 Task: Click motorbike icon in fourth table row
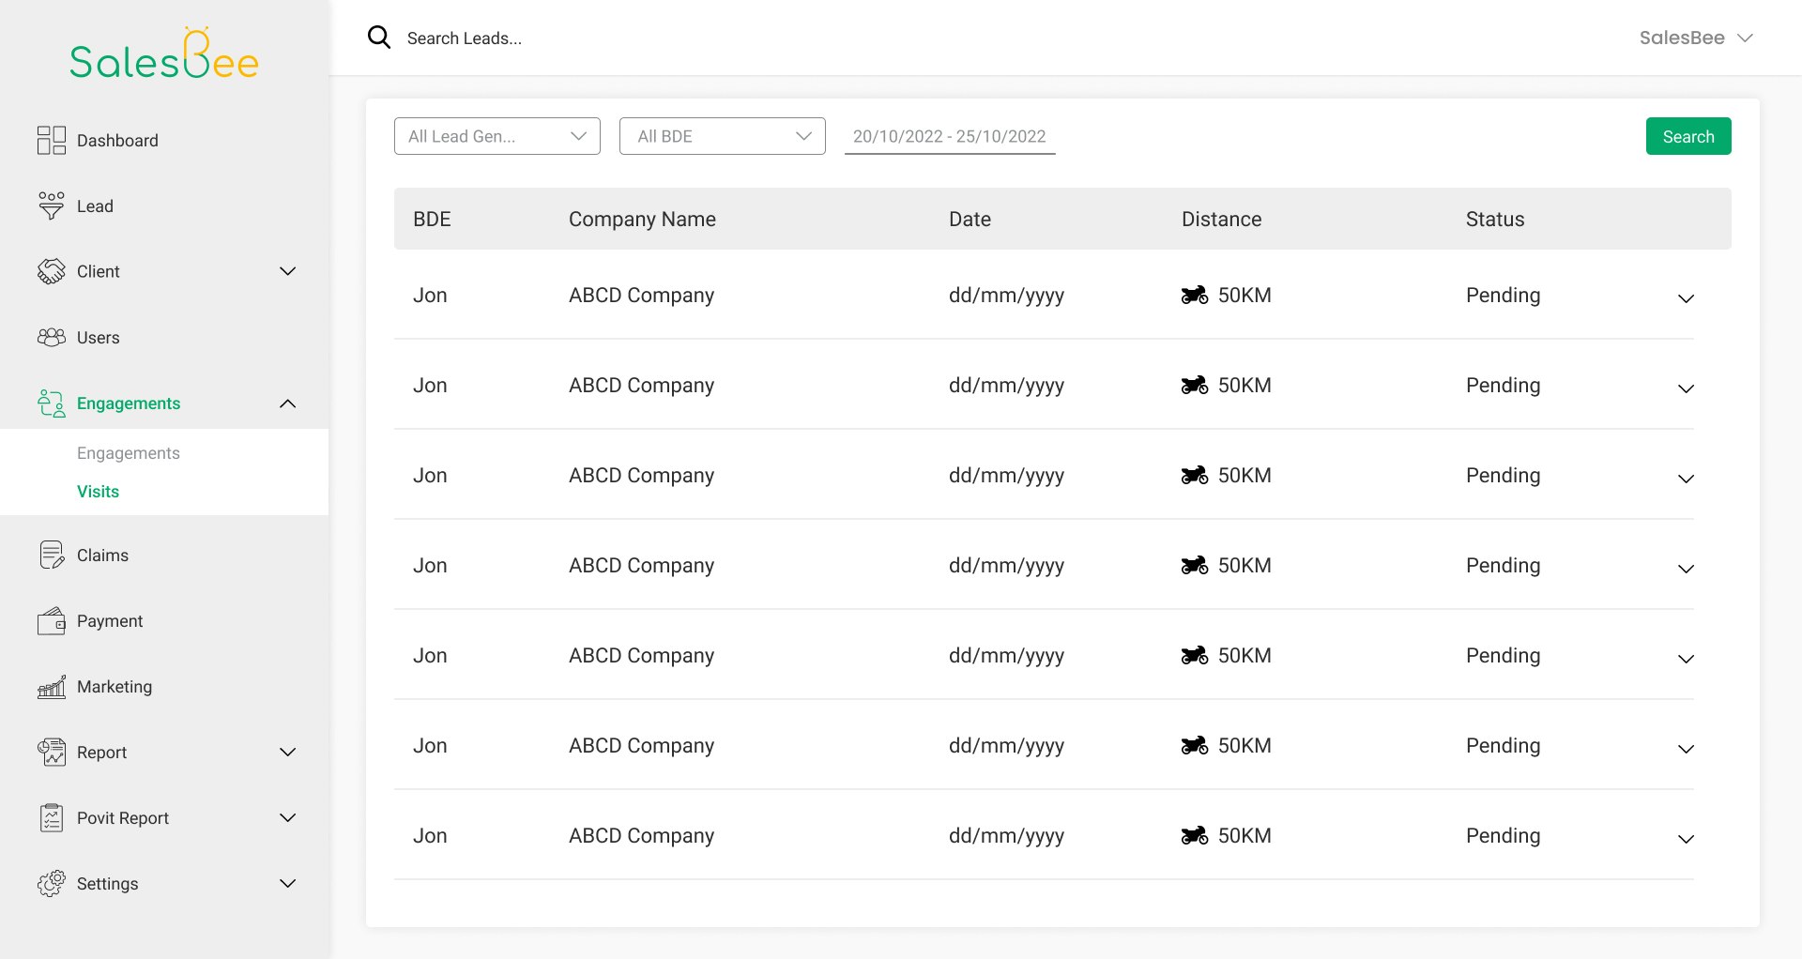pyautogui.click(x=1195, y=566)
